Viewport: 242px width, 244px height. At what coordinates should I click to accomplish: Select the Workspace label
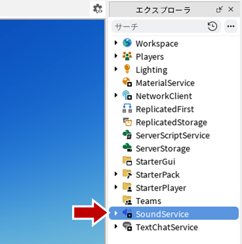pos(157,44)
